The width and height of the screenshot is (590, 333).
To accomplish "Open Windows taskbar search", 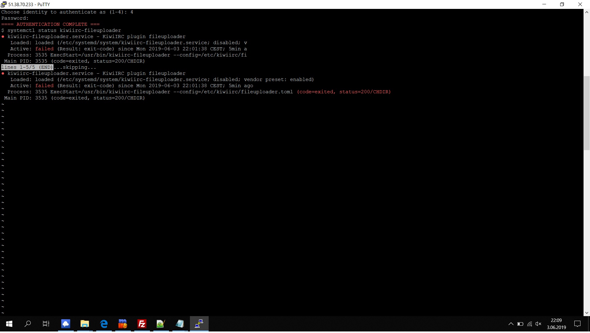I will [28, 323].
